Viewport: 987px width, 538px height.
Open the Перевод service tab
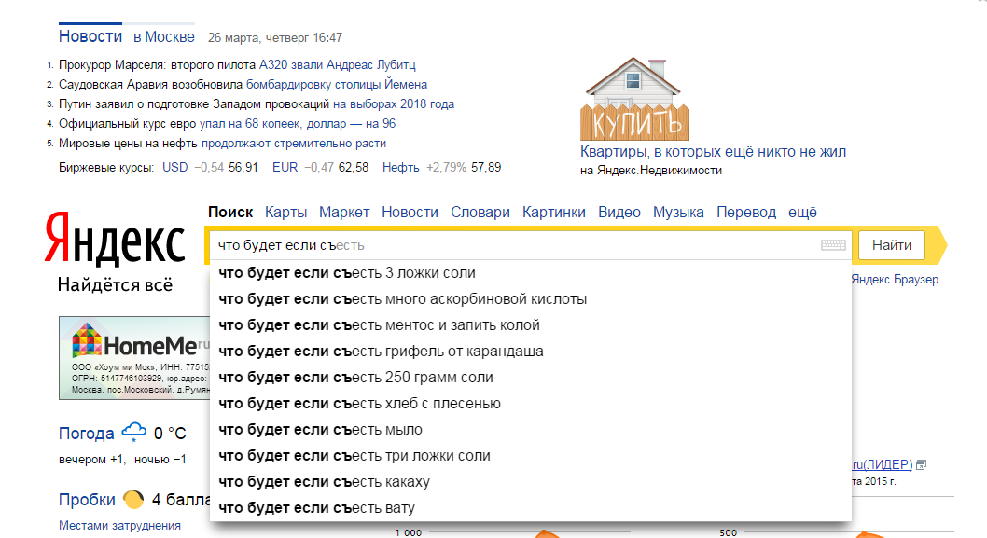point(746,212)
